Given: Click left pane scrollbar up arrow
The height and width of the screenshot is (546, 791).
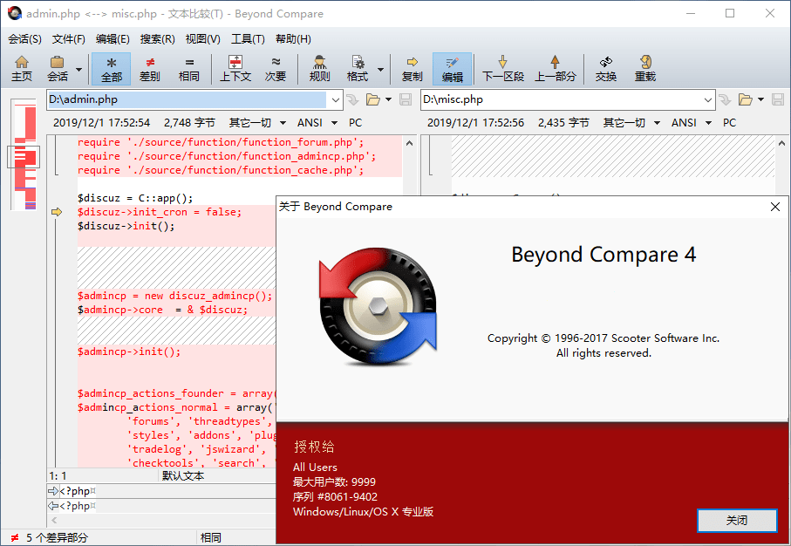Looking at the screenshot, I should click(410, 143).
